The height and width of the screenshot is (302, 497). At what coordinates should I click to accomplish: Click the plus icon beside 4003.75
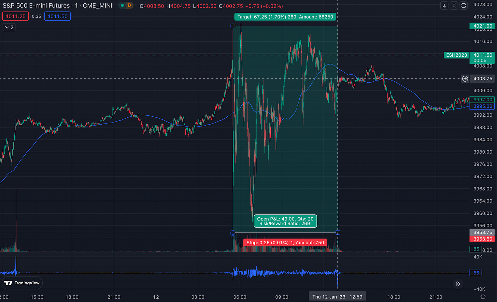pos(465,79)
